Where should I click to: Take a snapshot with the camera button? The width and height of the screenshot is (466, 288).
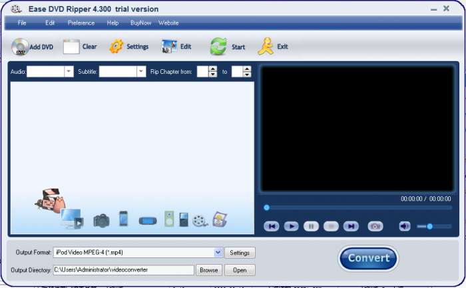coord(375,226)
